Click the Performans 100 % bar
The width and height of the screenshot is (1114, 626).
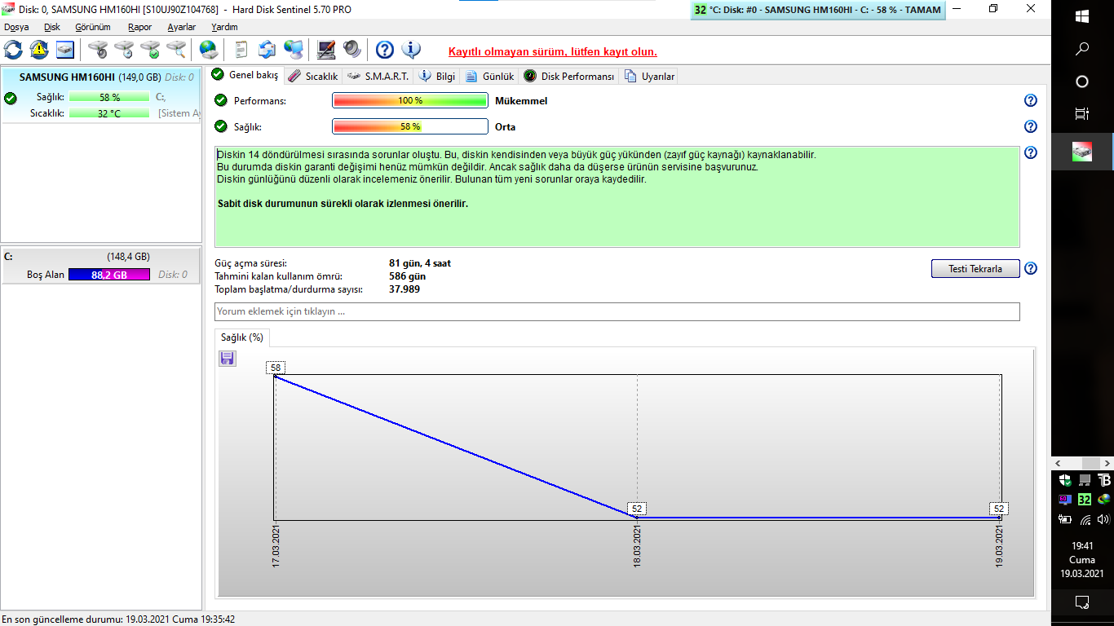(409, 101)
